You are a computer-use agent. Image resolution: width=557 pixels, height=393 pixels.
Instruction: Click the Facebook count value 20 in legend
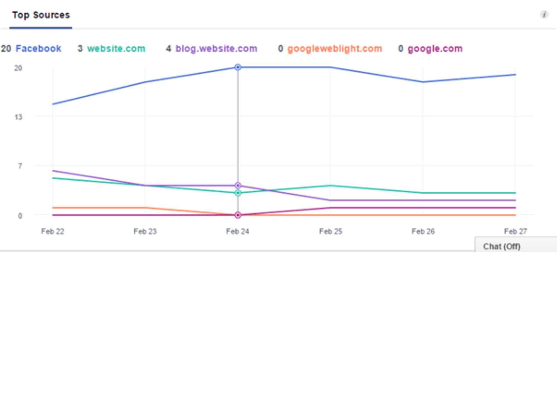coord(6,49)
